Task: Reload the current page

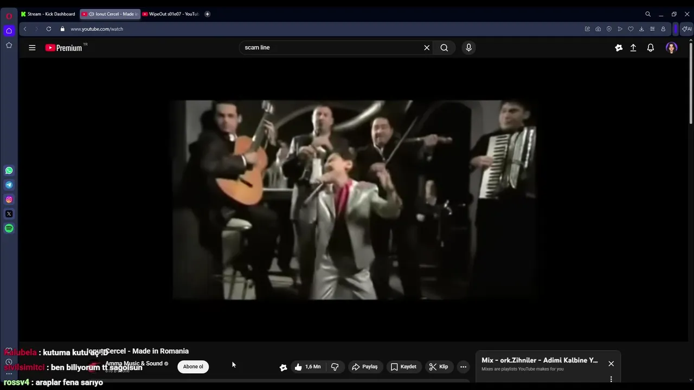Action: pos(49,29)
